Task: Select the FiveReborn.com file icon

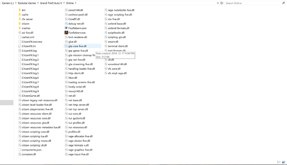Action: [66, 28]
